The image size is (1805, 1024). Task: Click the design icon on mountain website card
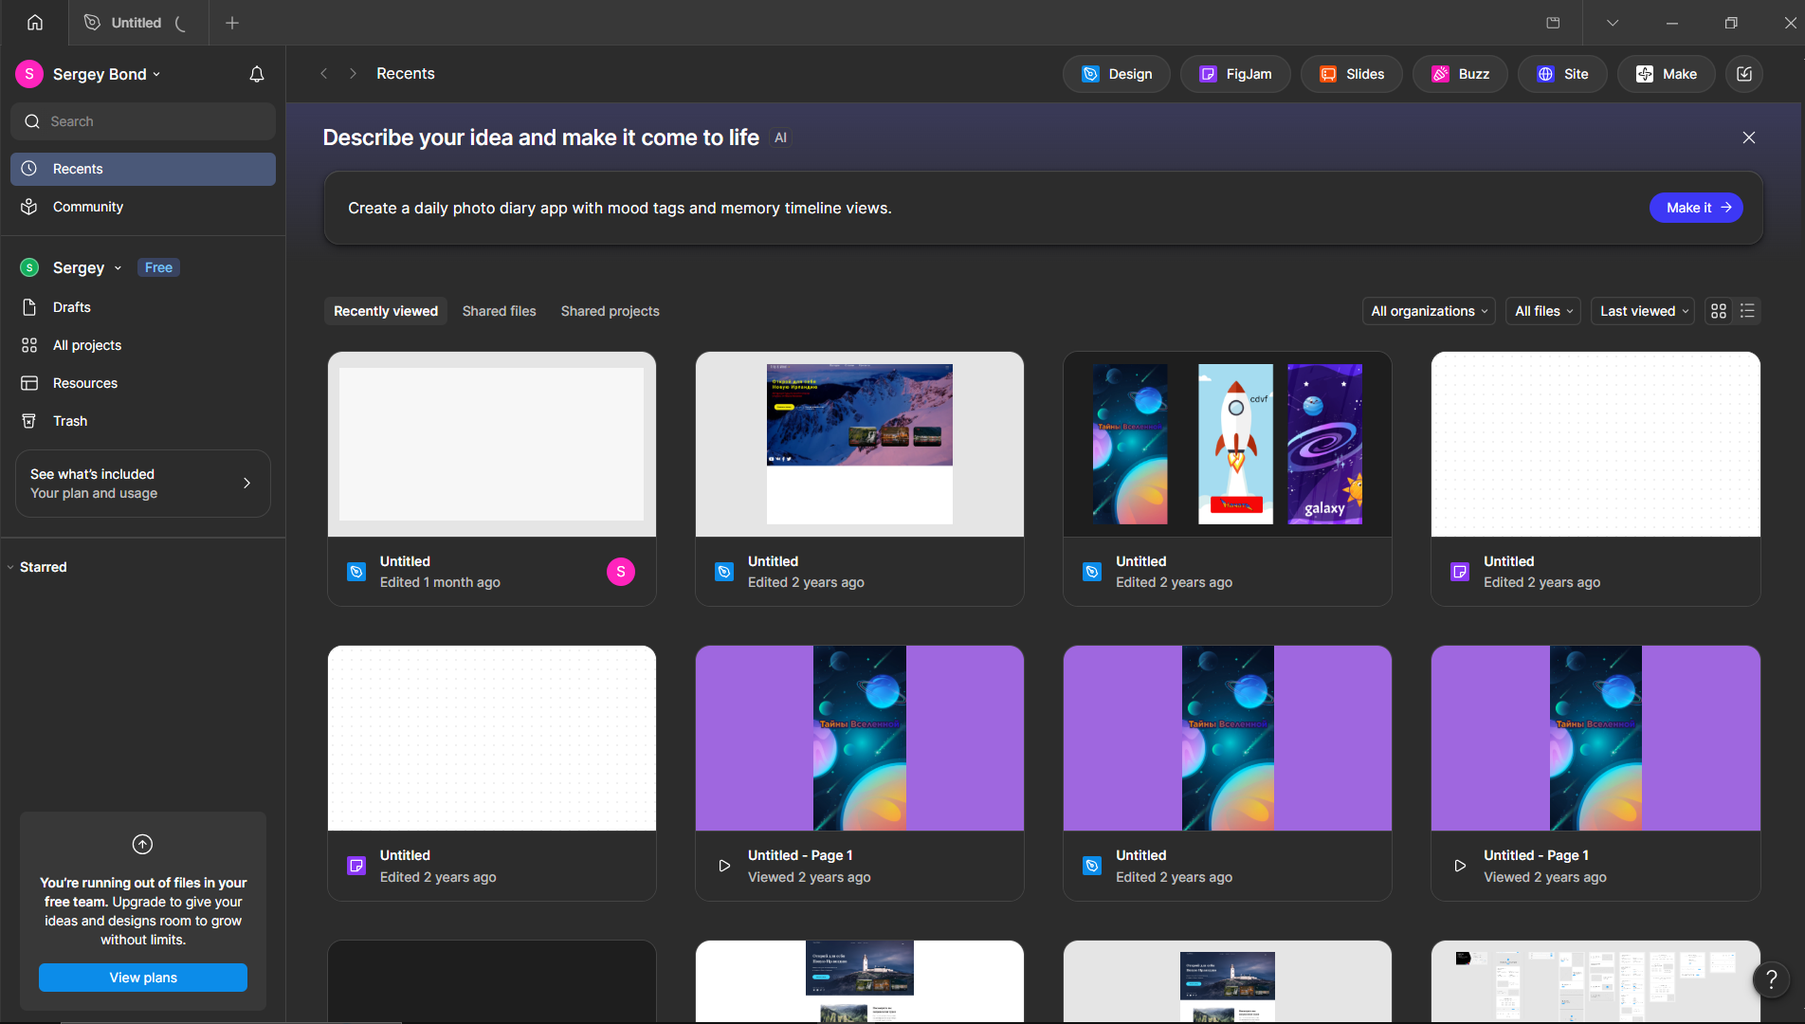[x=724, y=572]
